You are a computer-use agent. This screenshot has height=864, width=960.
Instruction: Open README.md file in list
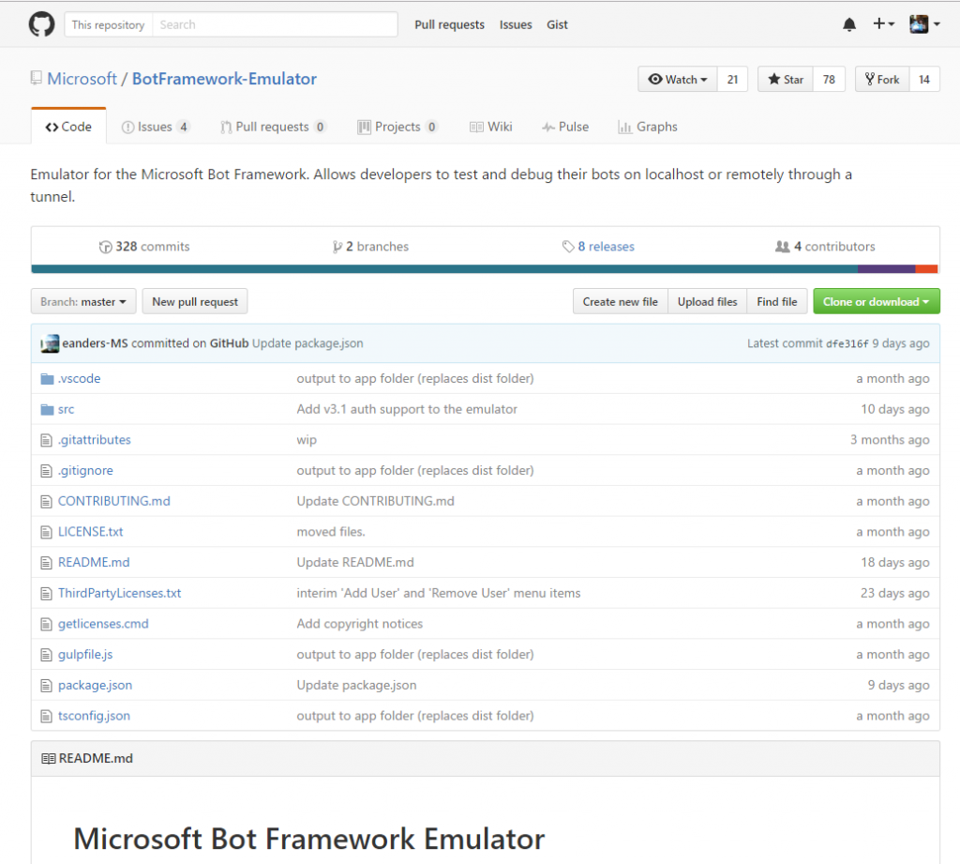click(x=94, y=563)
